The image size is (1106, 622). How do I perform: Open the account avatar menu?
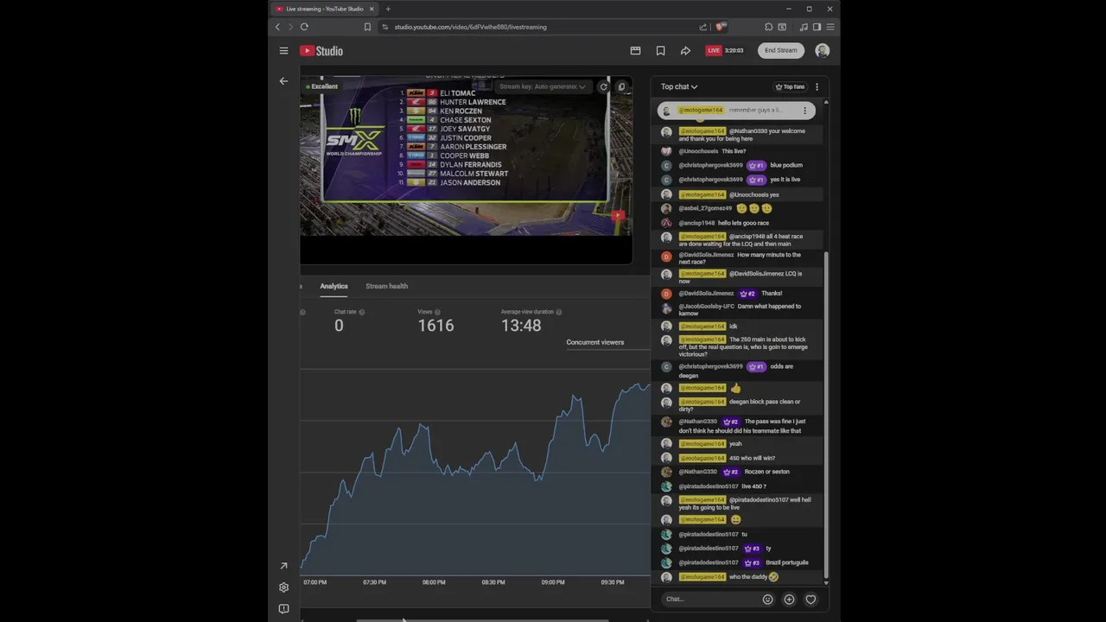[x=823, y=51]
